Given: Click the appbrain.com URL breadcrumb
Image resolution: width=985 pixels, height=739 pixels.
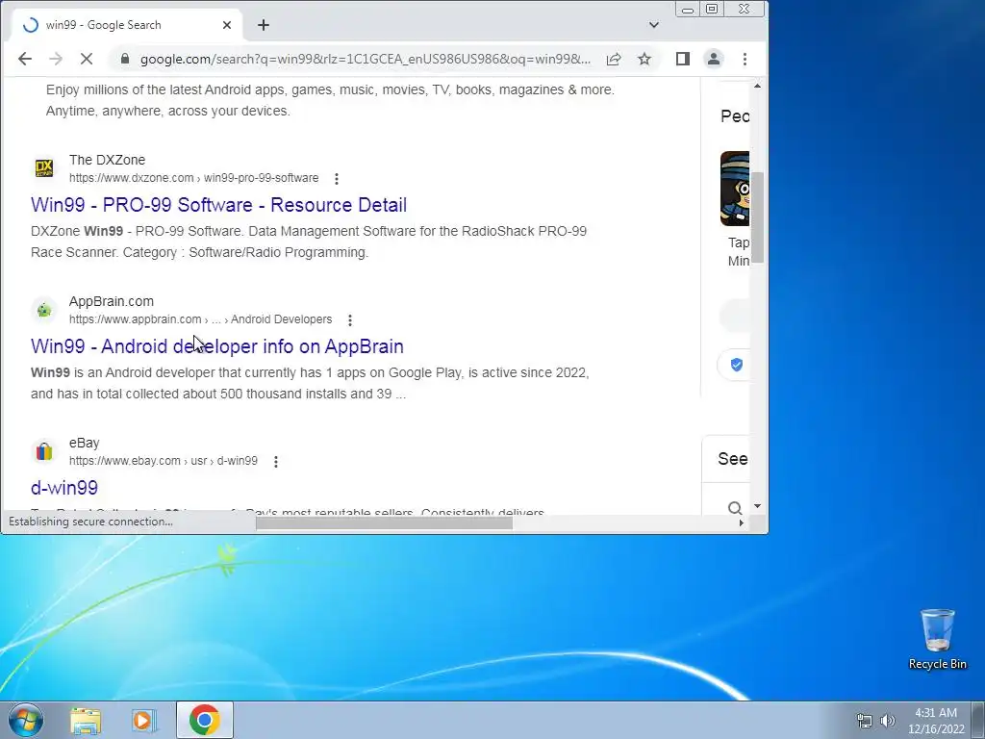Looking at the screenshot, I should (200, 319).
